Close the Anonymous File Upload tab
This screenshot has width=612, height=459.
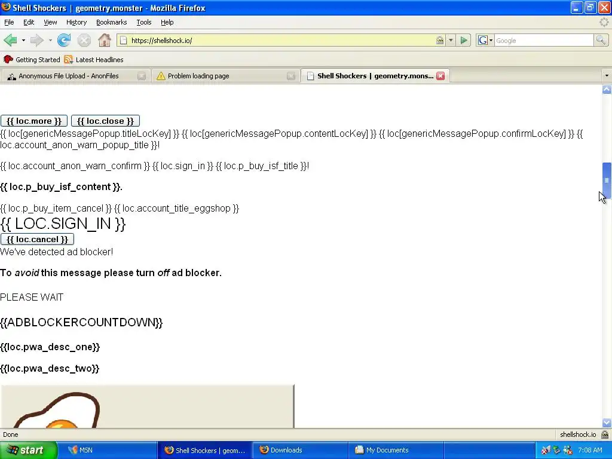pos(141,76)
